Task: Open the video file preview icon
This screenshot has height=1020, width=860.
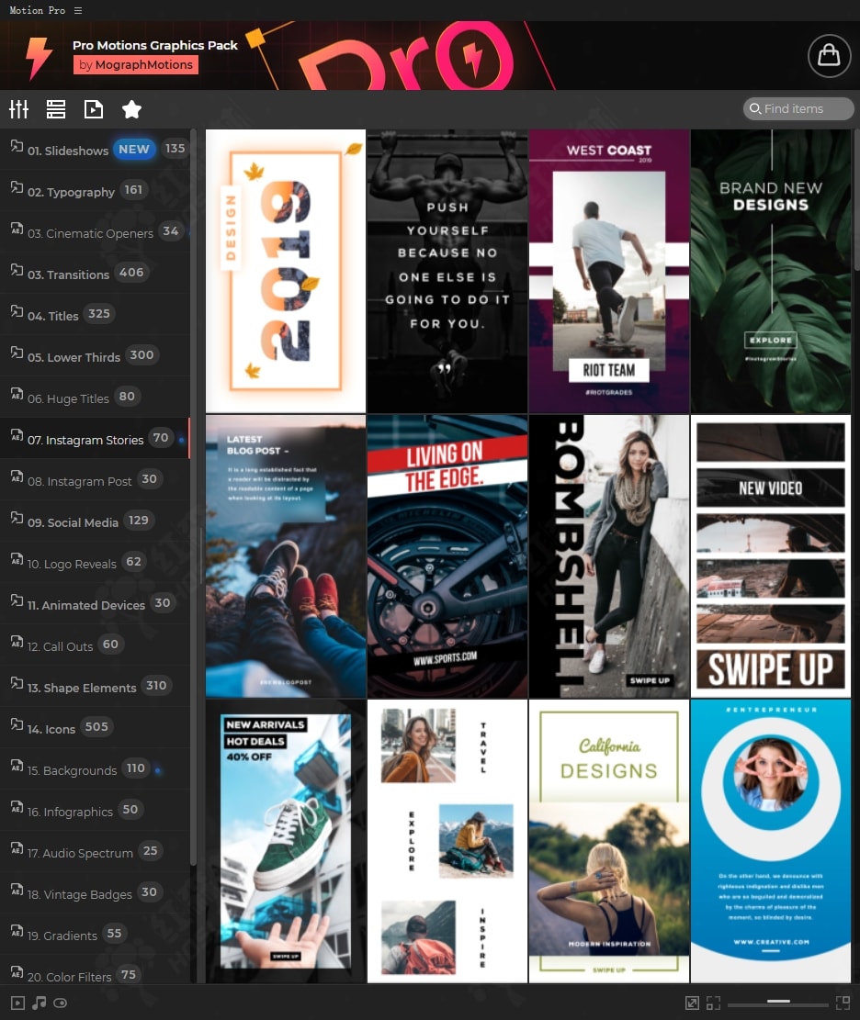Action: tap(94, 109)
